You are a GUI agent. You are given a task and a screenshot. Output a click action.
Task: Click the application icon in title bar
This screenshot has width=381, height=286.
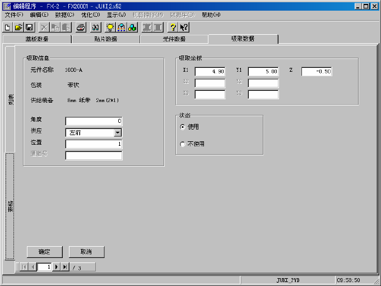tap(7, 6)
